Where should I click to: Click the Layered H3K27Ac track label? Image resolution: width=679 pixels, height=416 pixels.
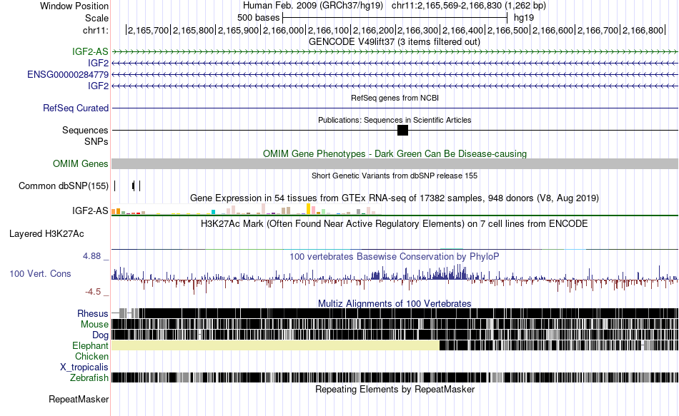pyautogui.click(x=46, y=233)
